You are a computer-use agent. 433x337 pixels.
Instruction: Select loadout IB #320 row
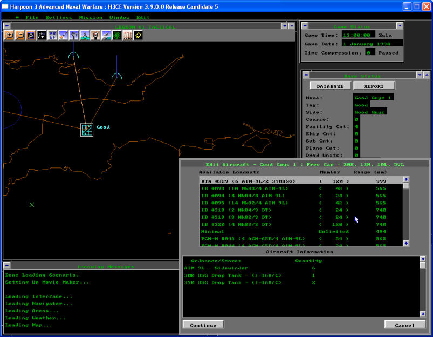coord(301,224)
